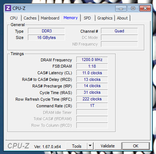Click the 11.0 clocks CAS latency value
Viewport: 156px width, 154px height.
[92, 73]
